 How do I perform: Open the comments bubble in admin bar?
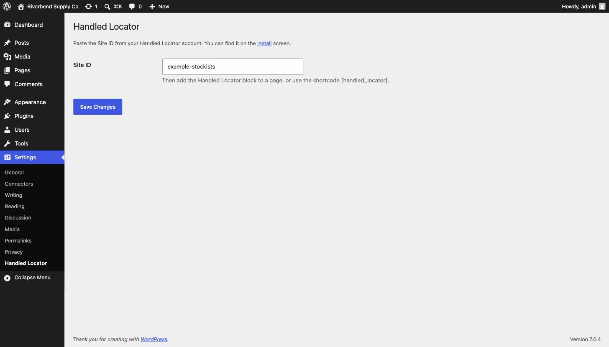tap(132, 6)
